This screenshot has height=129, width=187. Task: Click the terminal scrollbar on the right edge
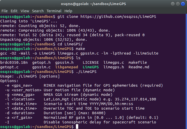click(186, 71)
